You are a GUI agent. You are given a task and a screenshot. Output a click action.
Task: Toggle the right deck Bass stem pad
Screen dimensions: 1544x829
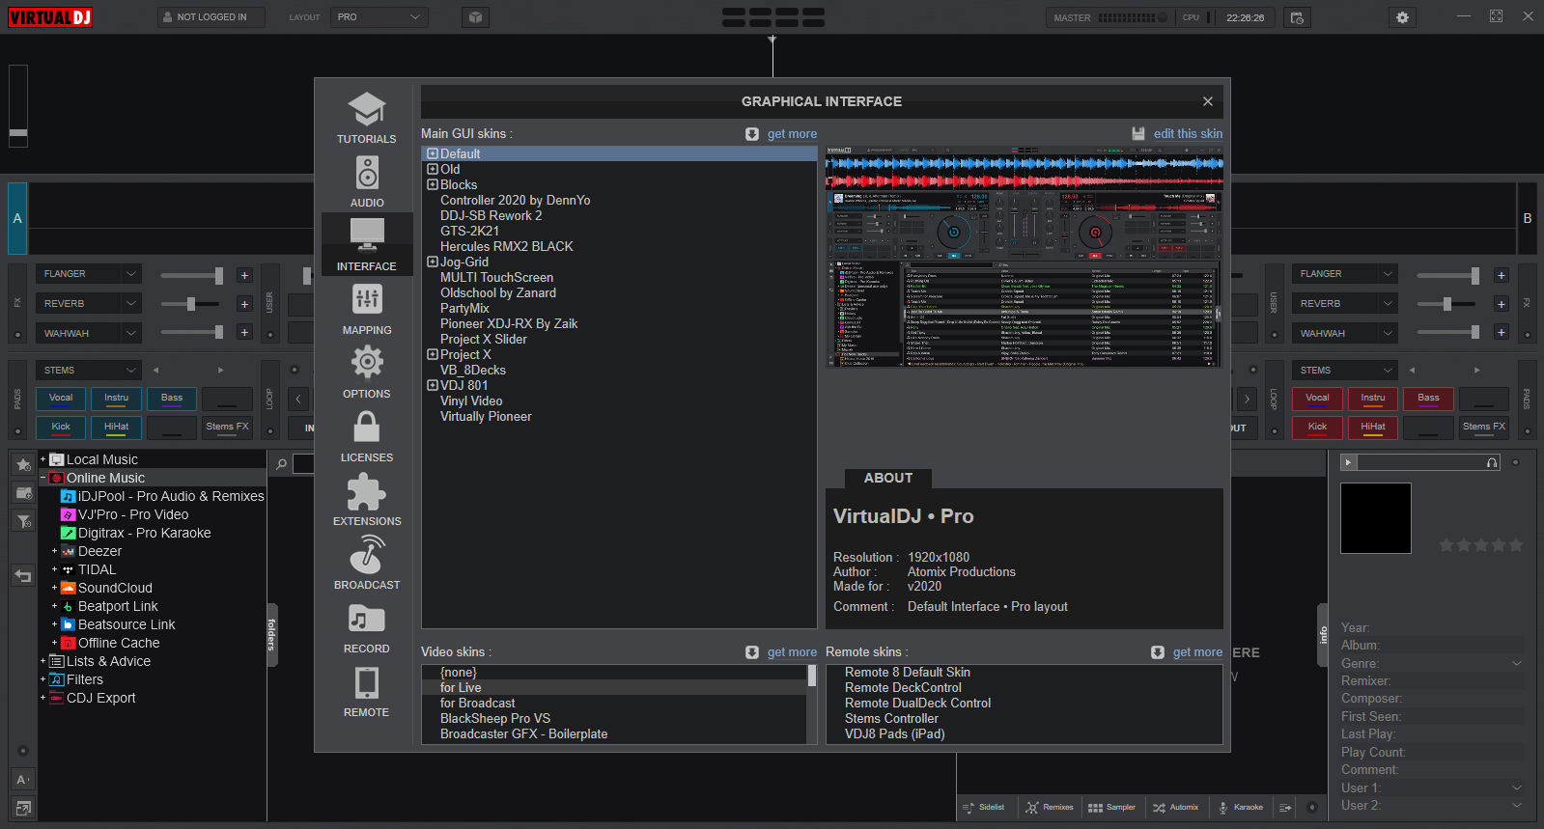pos(1428,399)
